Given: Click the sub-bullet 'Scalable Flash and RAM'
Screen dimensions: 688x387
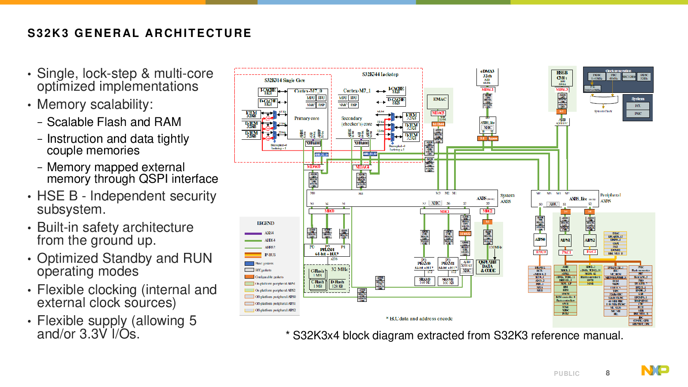Looking at the screenshot, I should pos(114,122).
